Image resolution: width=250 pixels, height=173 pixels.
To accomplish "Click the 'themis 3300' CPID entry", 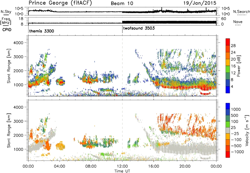I will click(x=42, y=31).
